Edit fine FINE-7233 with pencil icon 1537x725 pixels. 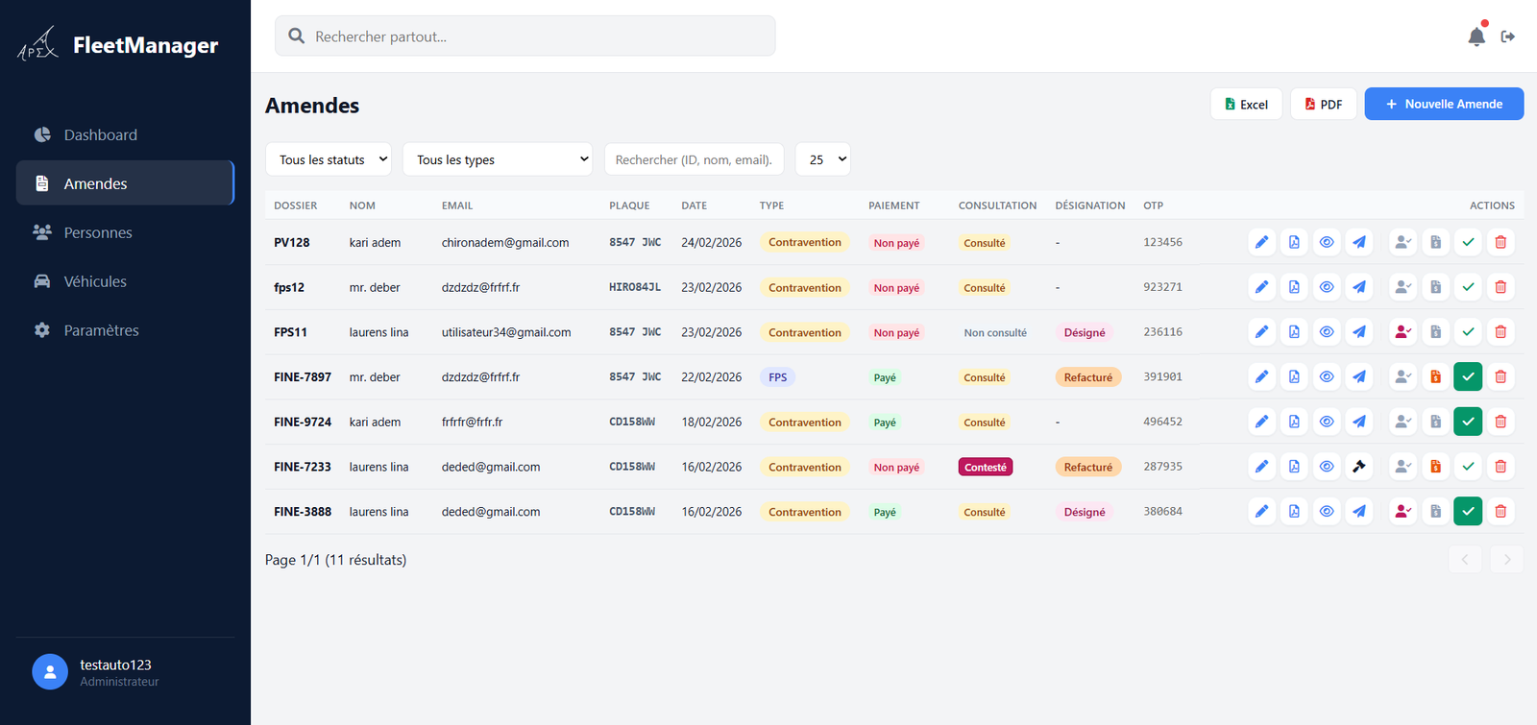click(x=1261, y=467)
